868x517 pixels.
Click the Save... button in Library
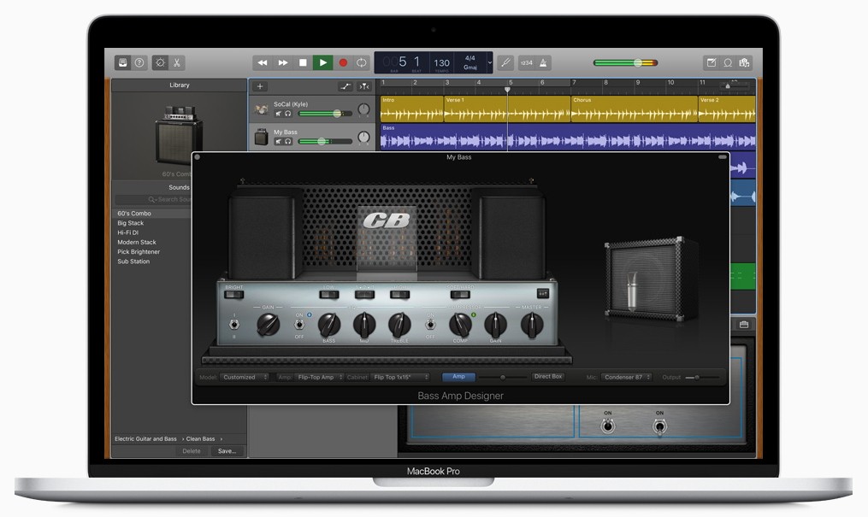(x=227, y=451)
